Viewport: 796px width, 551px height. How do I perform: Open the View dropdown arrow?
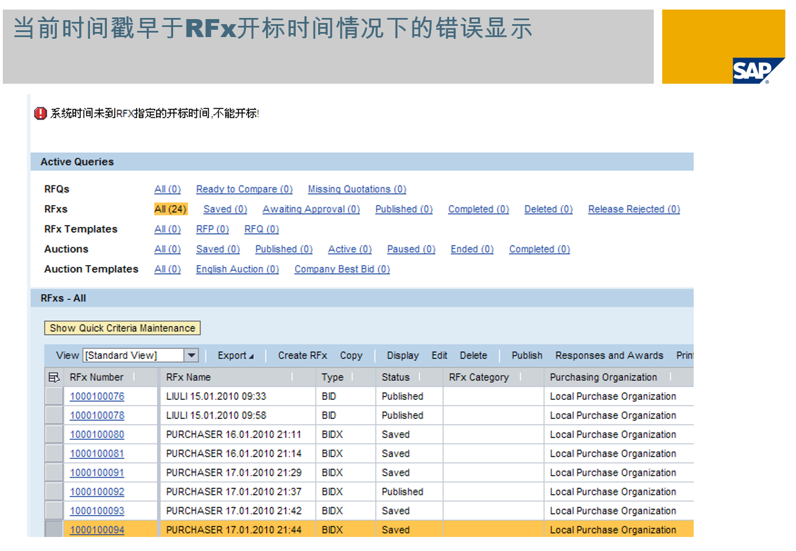192,356
